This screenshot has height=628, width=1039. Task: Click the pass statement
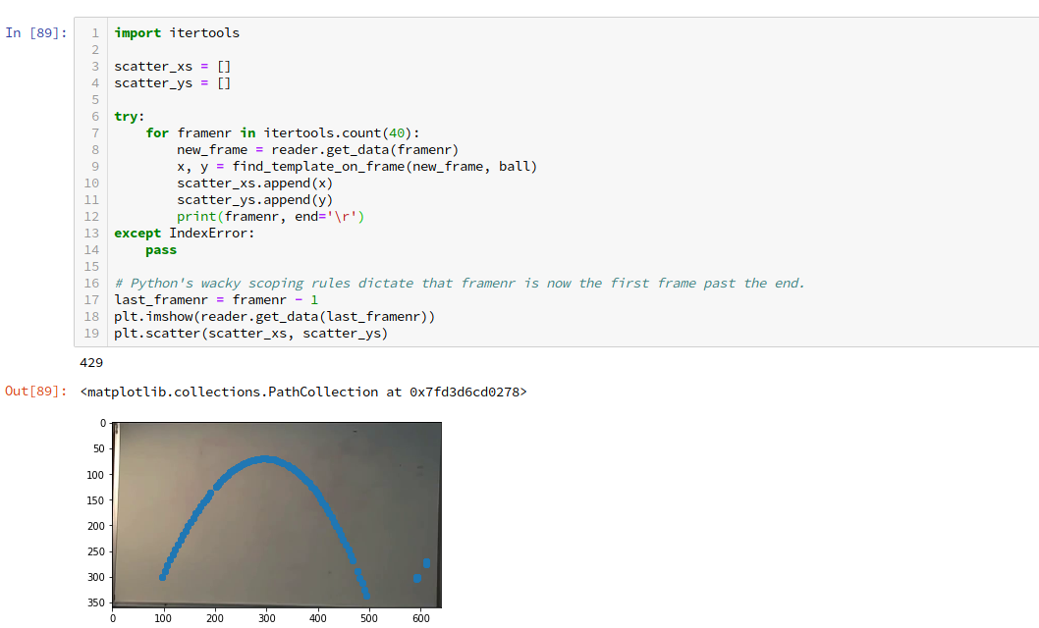(161, 249)
